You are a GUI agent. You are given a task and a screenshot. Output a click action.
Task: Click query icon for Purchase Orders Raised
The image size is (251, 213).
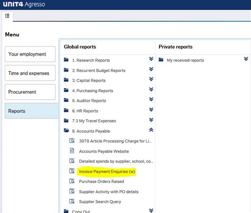click(72, 181)
